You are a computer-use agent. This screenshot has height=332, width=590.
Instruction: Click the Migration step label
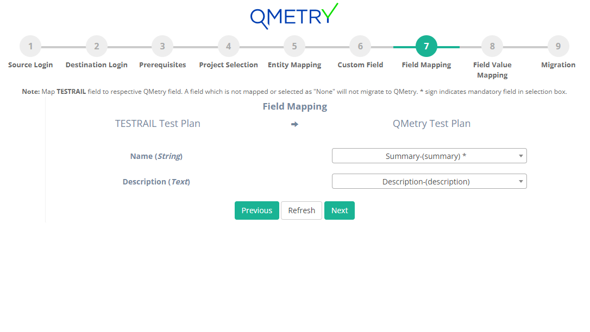click(x=558, y=65)
